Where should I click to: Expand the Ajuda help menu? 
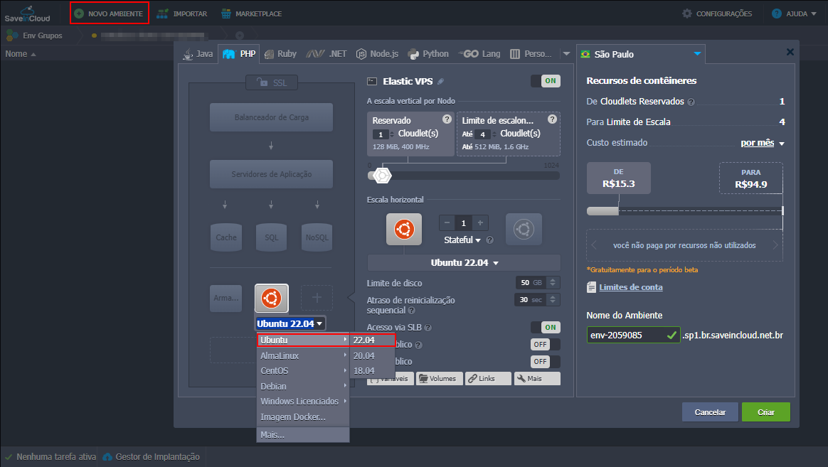click(x=794, y=14)
